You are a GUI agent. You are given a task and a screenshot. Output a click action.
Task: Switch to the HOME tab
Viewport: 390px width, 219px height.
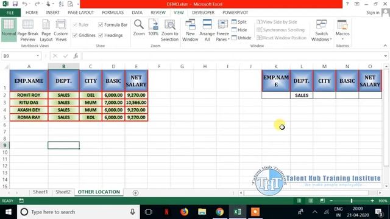click(x=32, y=12)
